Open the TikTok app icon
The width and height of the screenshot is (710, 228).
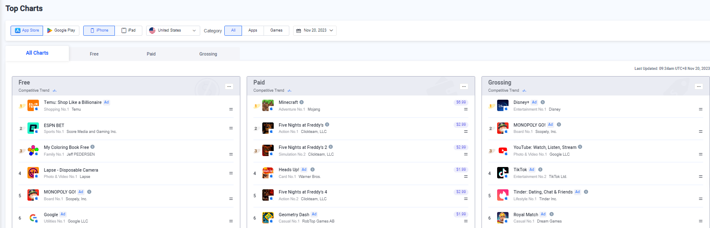[x=503, y=172]
